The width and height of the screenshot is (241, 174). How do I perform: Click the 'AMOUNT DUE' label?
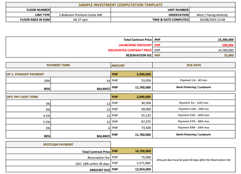100,170
